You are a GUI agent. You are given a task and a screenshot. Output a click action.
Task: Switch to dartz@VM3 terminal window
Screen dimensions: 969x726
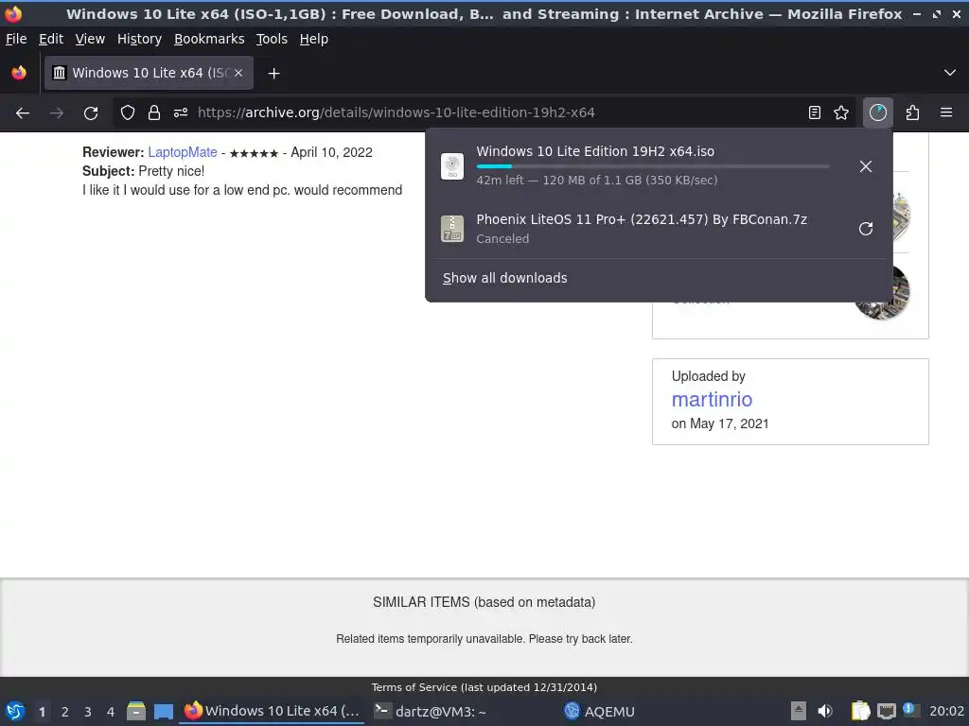431,711
